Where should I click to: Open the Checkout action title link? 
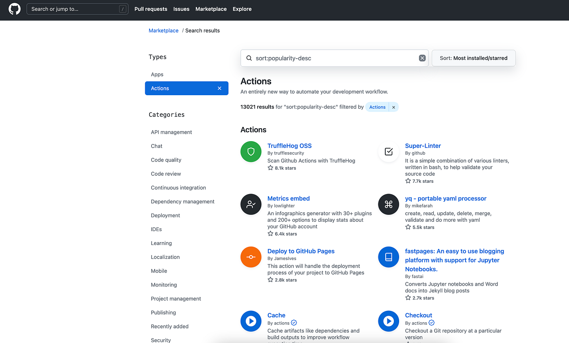(419, 315)
